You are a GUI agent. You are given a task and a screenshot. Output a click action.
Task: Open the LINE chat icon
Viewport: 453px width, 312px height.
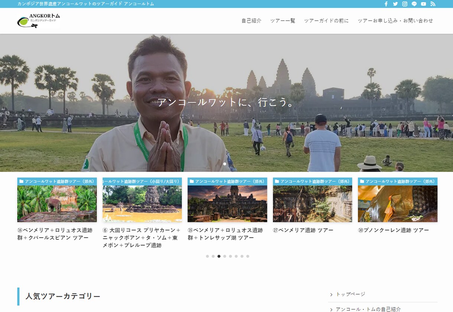pyautogui.click(x=414, y=4)
